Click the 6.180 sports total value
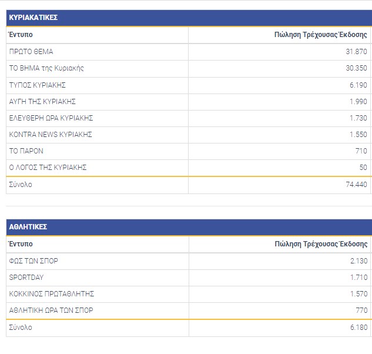372x354 pixels. tap(357, 328)
